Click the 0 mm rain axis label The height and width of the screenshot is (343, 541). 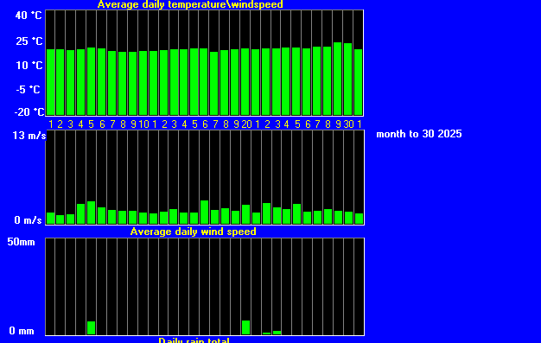pyautogui.click(x=22, y=331)
